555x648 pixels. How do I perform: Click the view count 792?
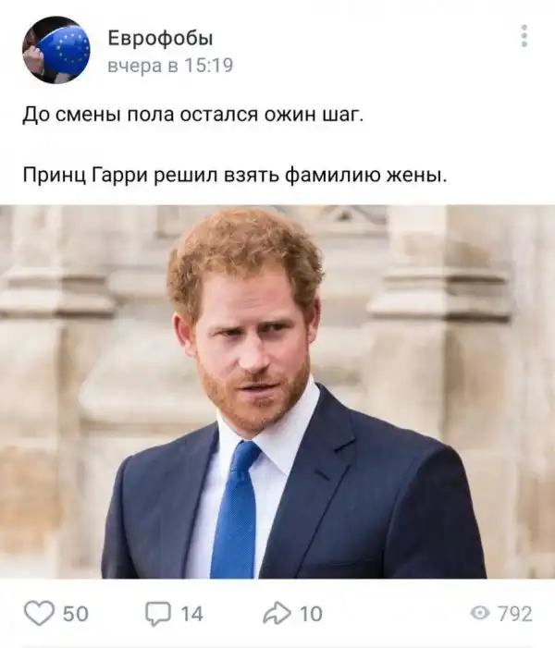pos(515,614)
